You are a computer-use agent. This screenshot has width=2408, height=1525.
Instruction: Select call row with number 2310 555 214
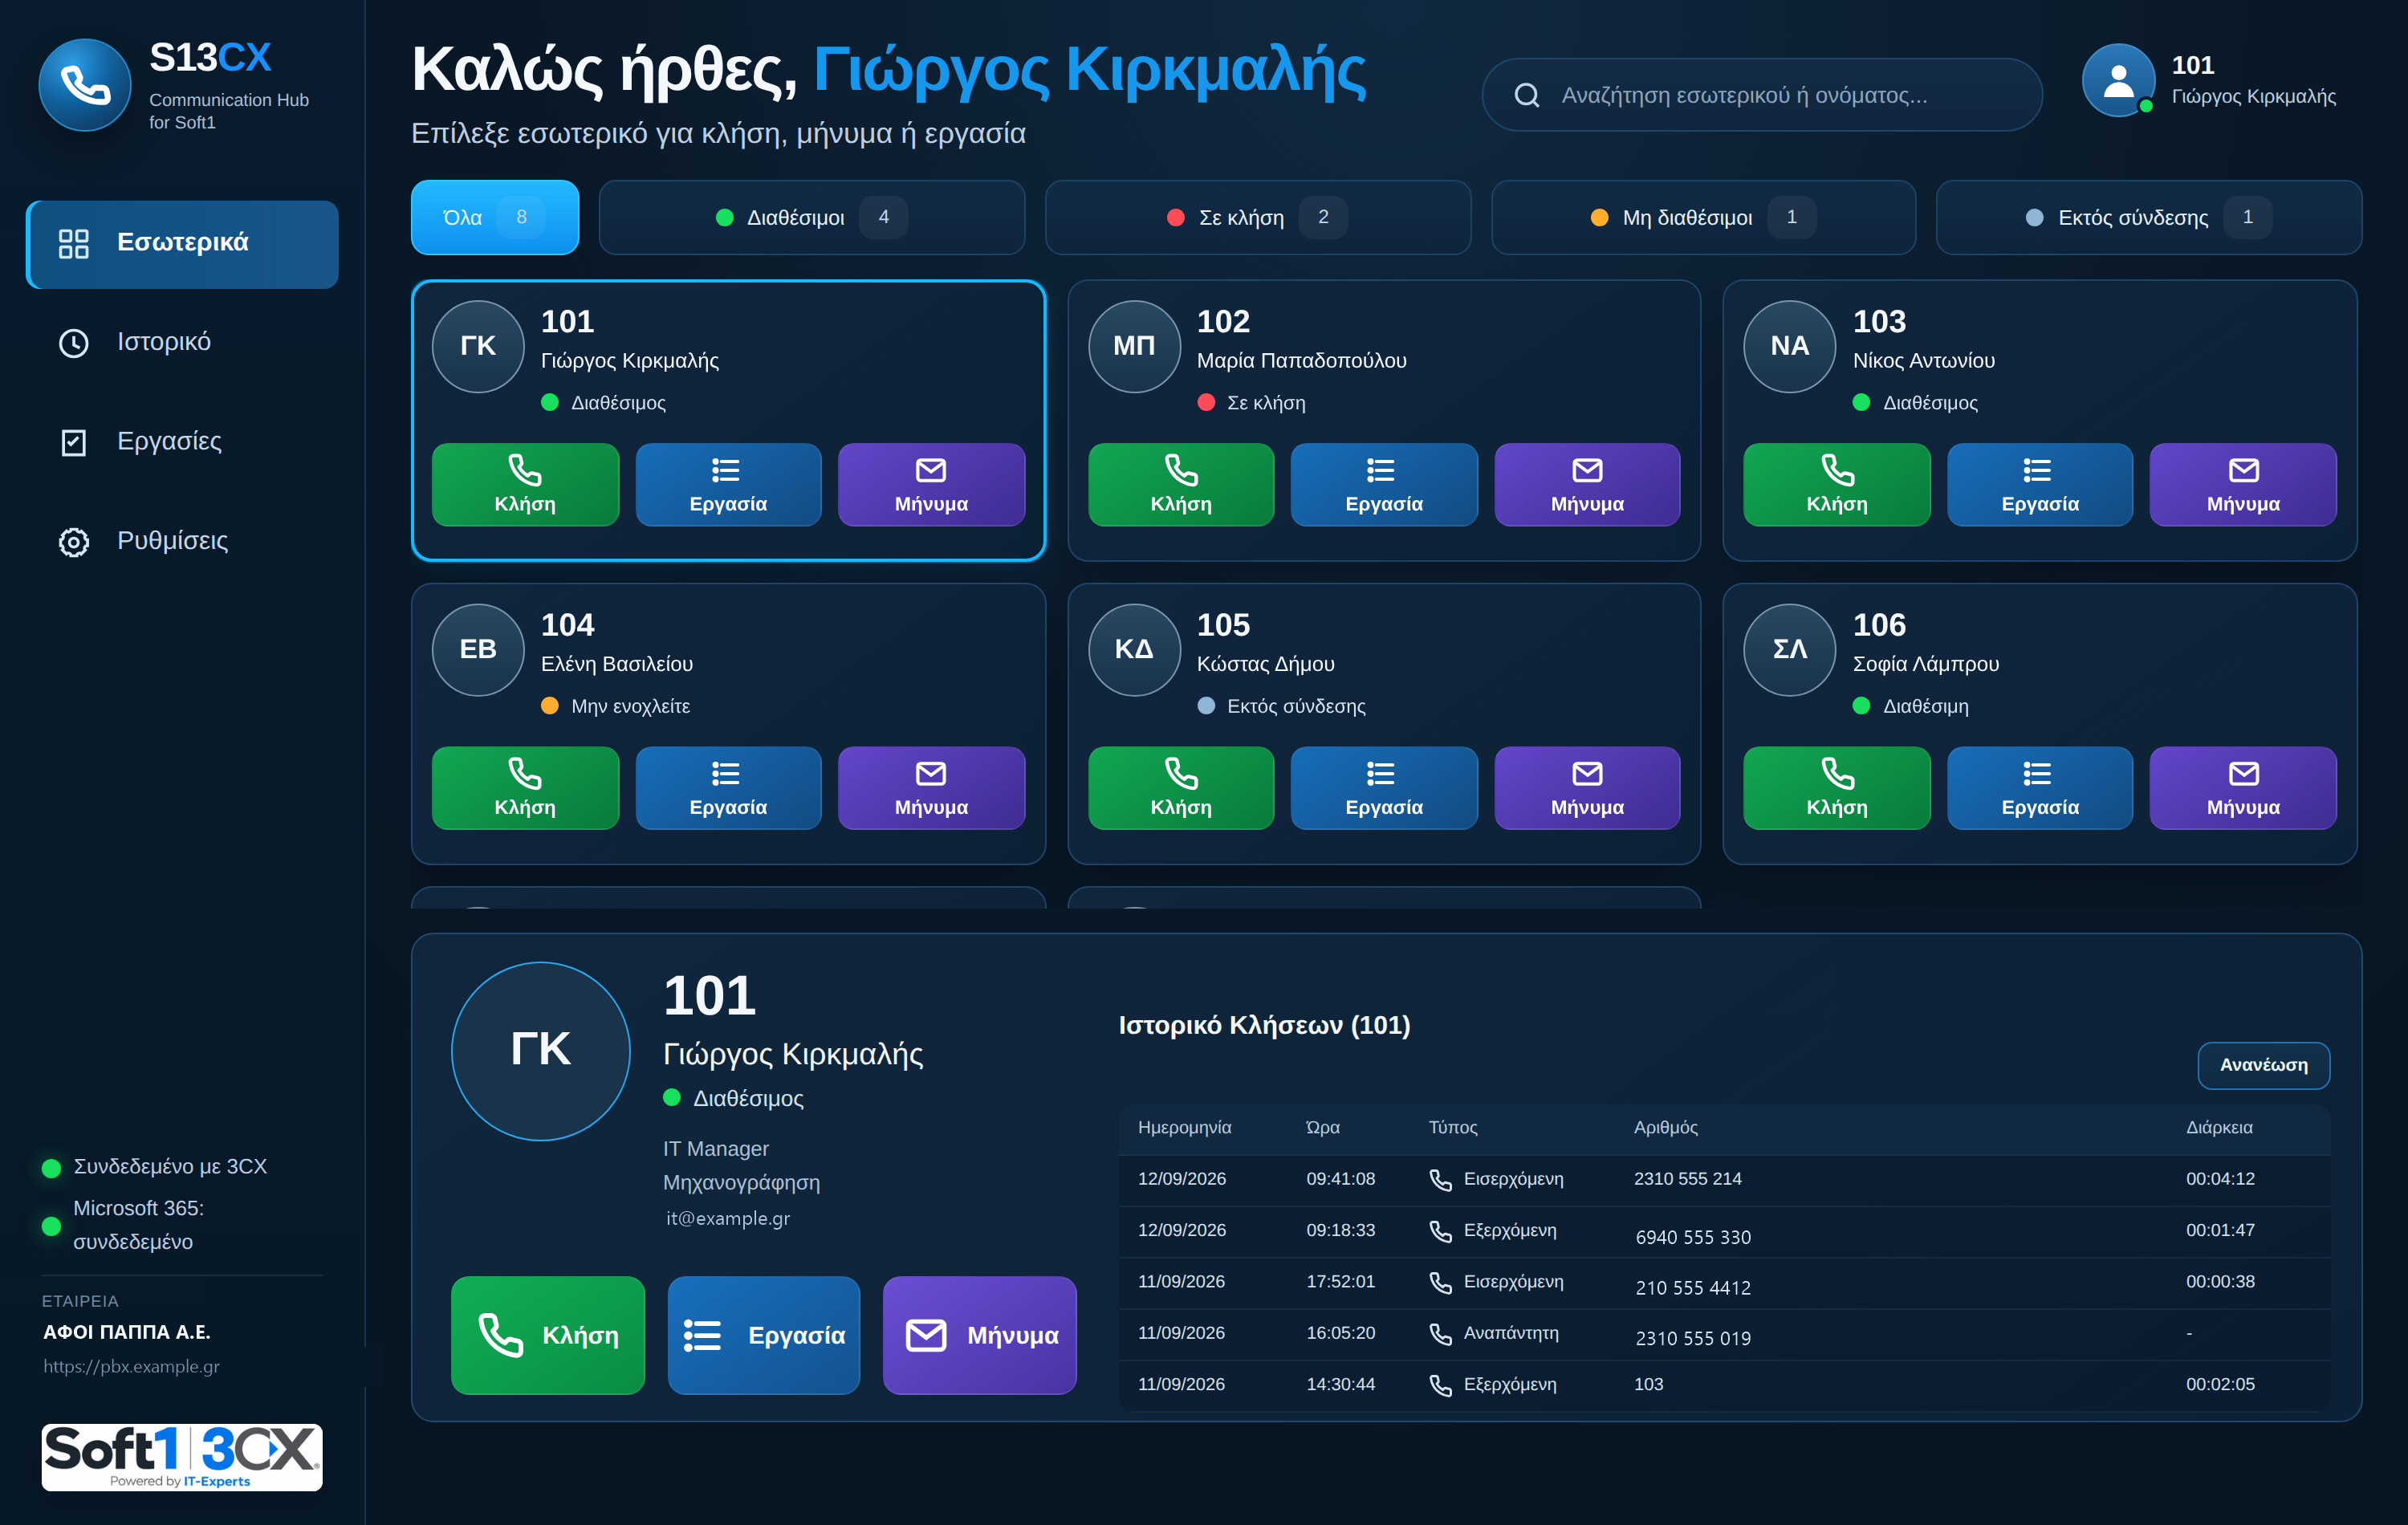click(1724, 1179)
